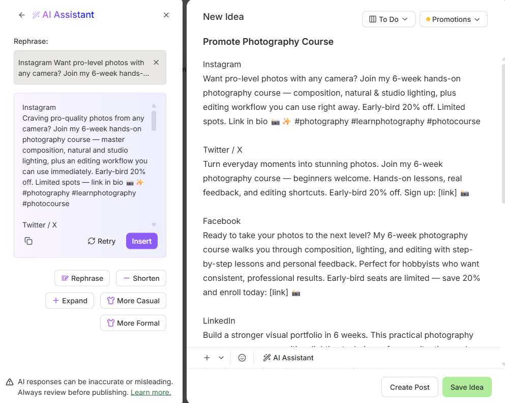Screen dimensions: 505x403
Task: Insert the AI generated text
Action: [x=142, y=241]
